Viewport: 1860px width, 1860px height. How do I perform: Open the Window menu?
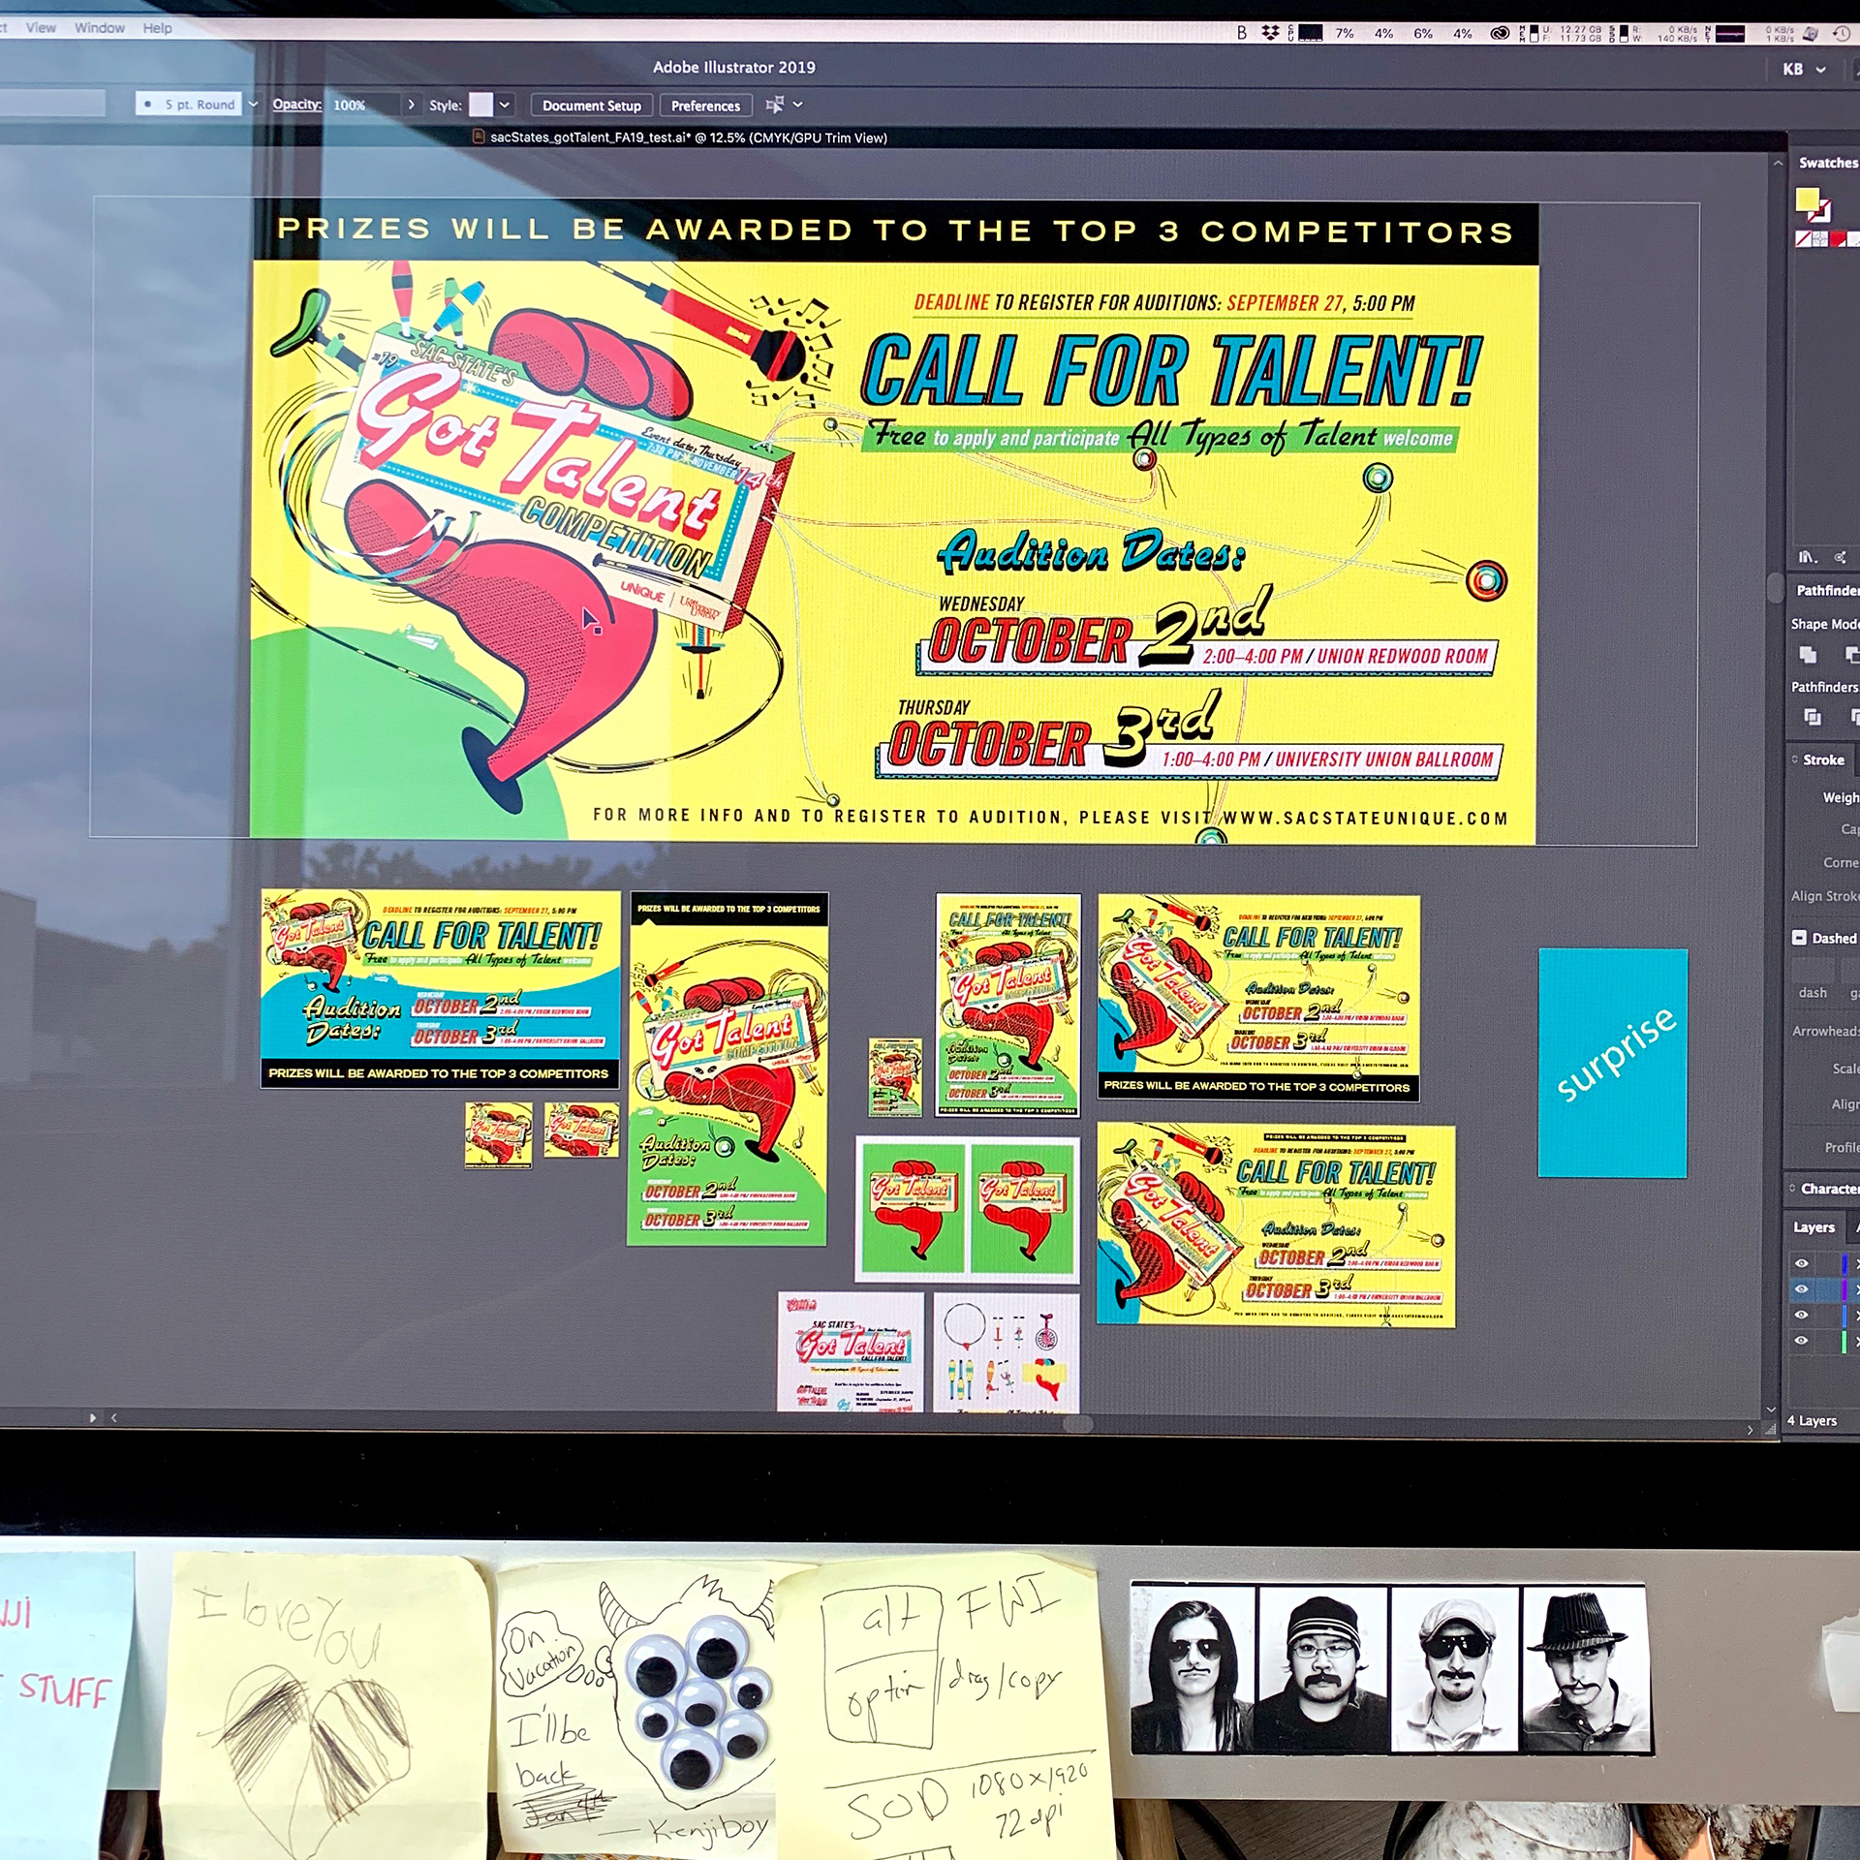(99, 28)
